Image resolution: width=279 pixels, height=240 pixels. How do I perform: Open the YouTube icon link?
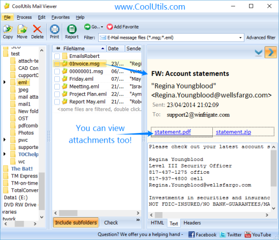[247, 234]
